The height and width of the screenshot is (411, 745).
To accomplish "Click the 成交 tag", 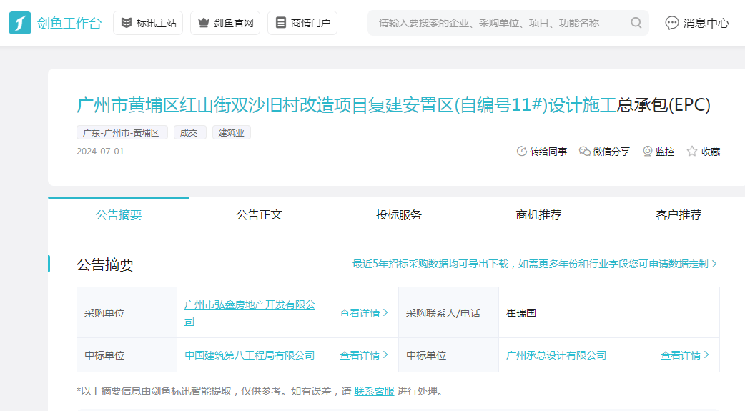I will (189, 132).
